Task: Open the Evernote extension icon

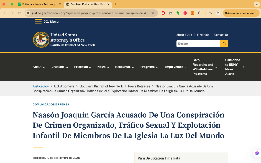Action: (178, 13)
